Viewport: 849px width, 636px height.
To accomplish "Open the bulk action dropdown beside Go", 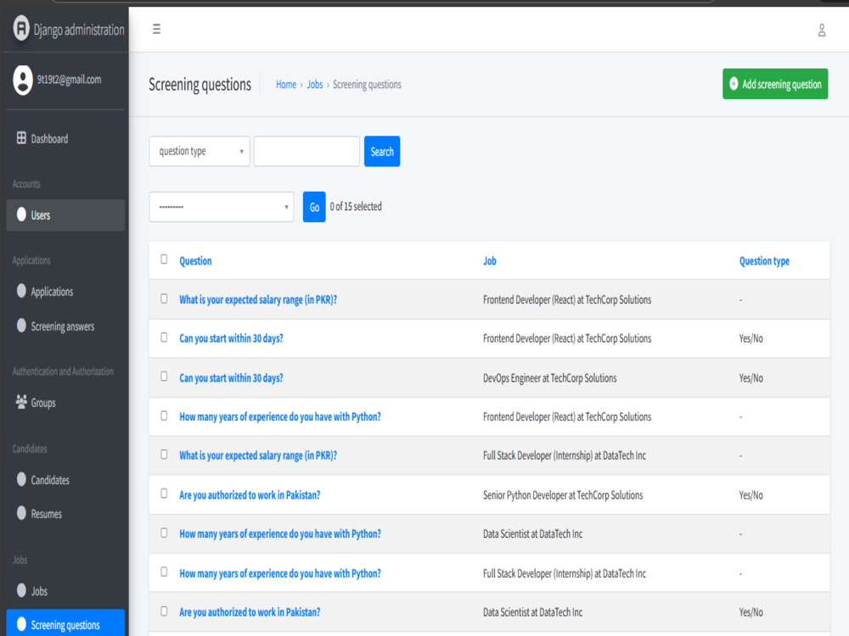I will pos(222,207).
